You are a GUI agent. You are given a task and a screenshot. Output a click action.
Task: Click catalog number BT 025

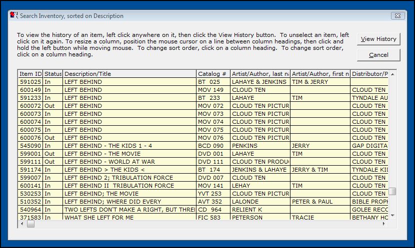(213, 82)
